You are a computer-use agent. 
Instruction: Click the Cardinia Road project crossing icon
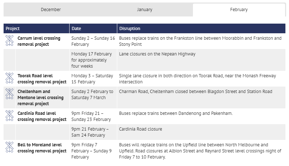[9, 116]
